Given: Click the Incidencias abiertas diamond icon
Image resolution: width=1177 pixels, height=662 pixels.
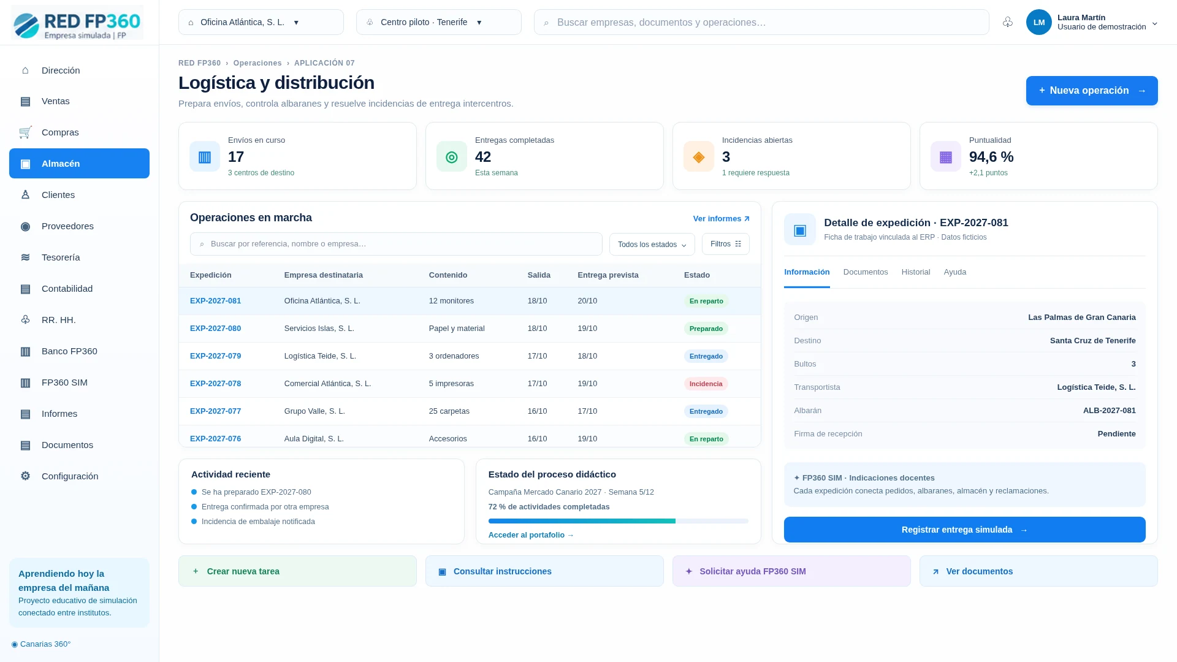Looking at the screenshot, I should click(x=699, y=157).
